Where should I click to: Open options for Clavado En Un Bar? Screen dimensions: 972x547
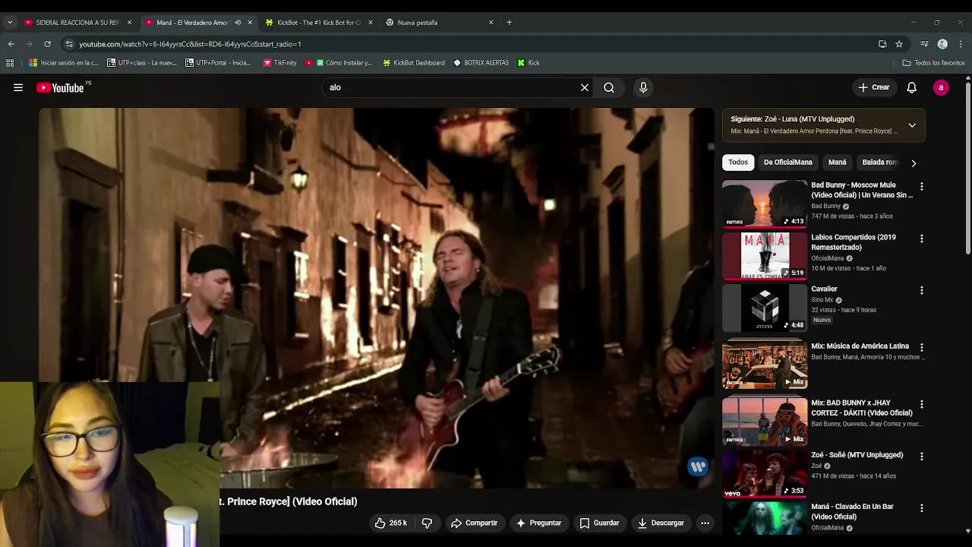[922, 507]
